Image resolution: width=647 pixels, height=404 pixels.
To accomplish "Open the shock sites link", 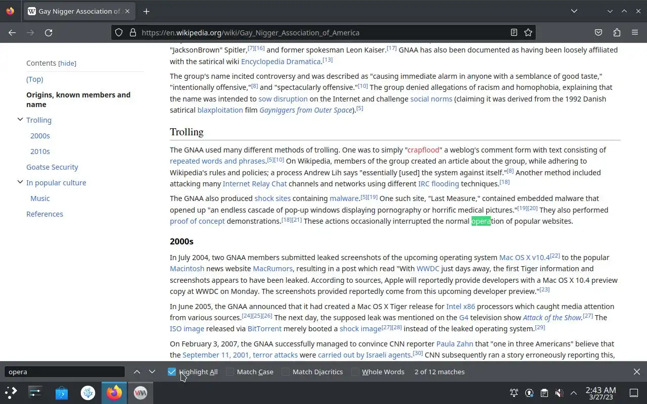I will (x=272, y=198).
